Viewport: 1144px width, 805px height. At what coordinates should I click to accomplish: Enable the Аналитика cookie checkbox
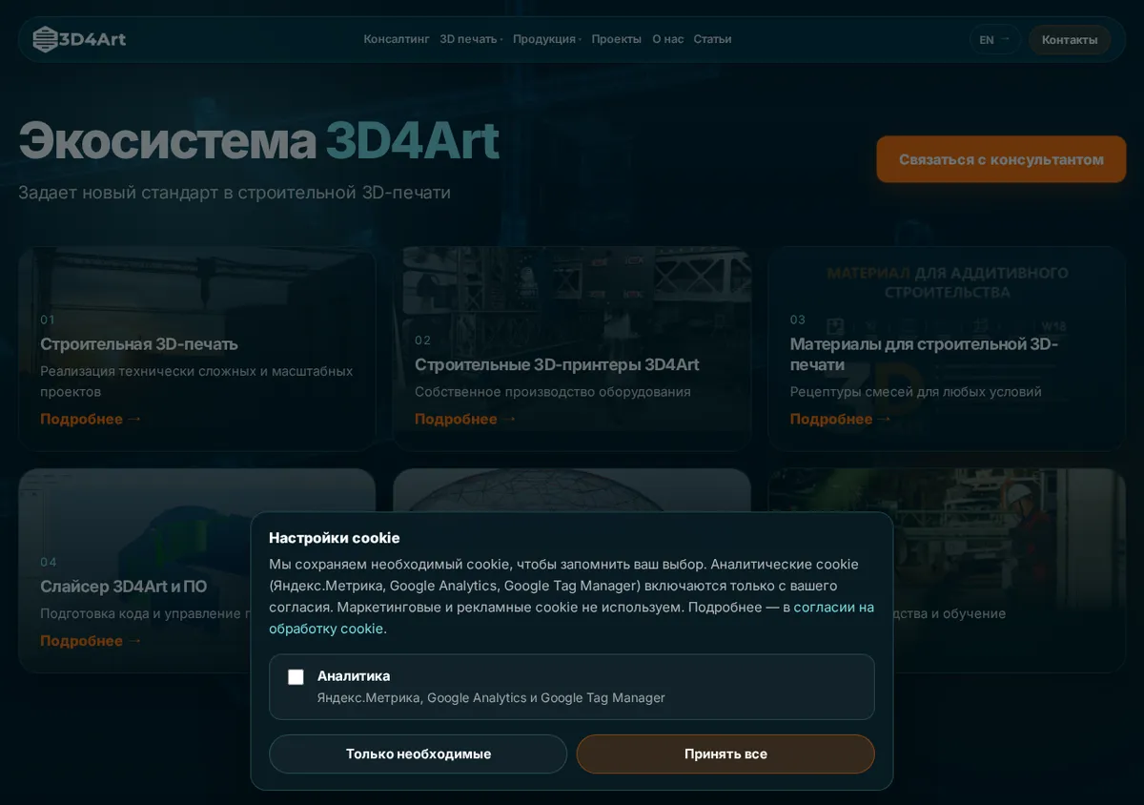(x=296, y=677)
